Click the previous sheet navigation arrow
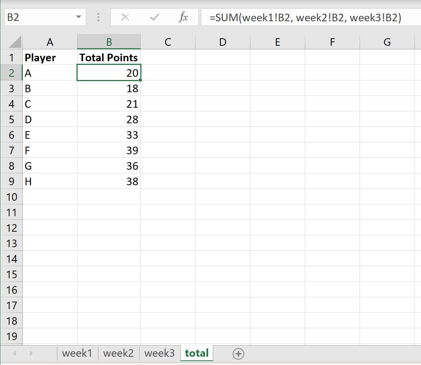This screenshot has height=365, width=421. 15,353
